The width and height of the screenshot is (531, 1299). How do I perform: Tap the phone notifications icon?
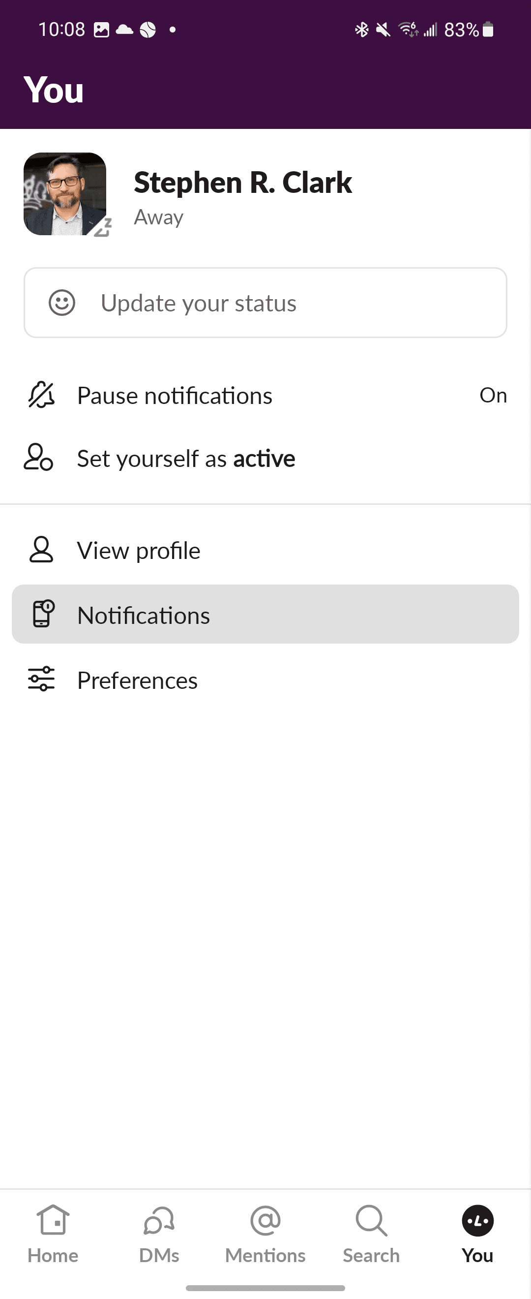pyautogui.click(x=43, y=614)
